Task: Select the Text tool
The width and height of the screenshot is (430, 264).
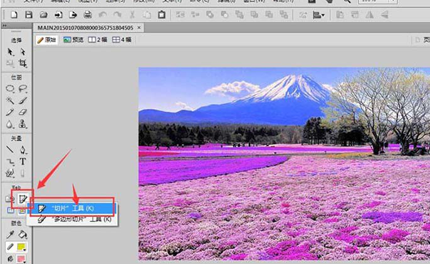Action: (x=23, y=161)
